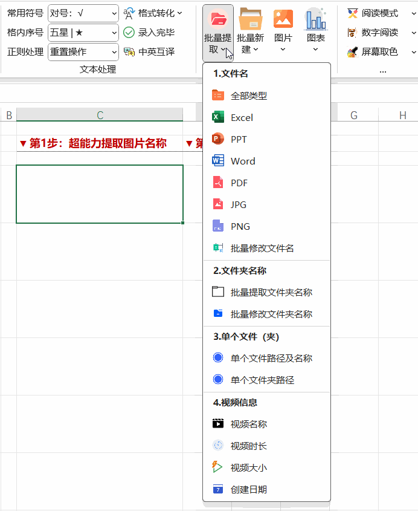The width and height of the screenshot is (418, 511).
Task: Click the 常用符号 label
Action: (25, 13)
